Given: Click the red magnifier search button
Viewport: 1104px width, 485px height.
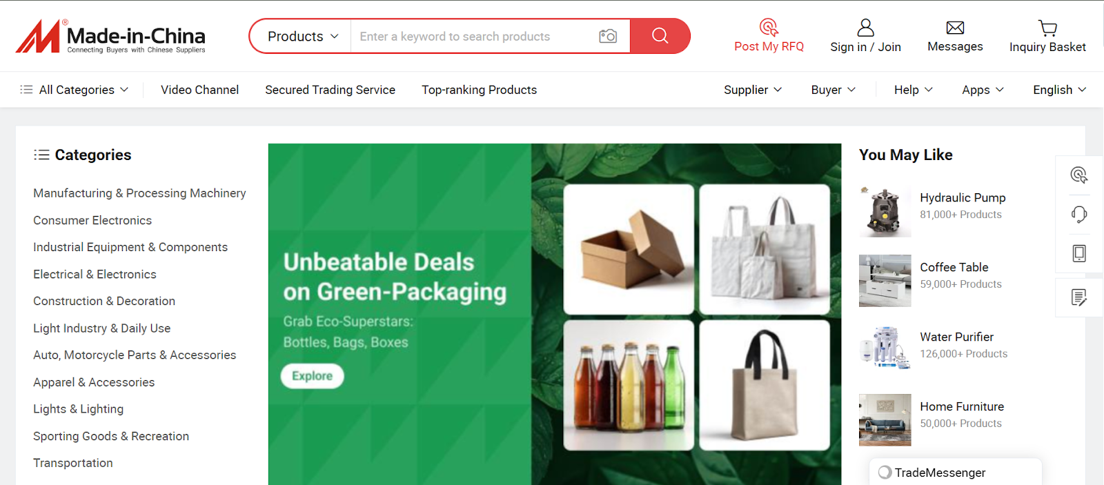Looking at the screenshot, I should point(660,36).
